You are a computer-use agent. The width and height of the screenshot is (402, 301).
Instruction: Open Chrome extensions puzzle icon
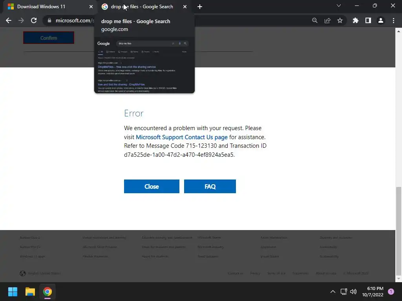[356, 20]
